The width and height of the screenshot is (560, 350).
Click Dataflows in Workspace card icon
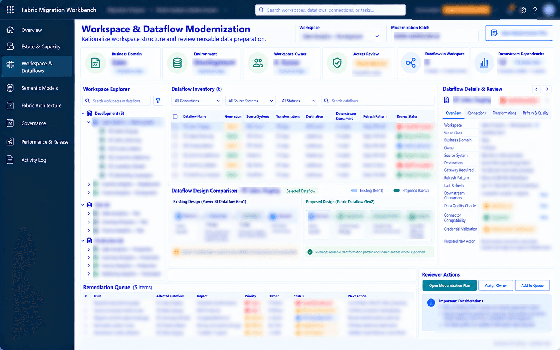[411, 63]
